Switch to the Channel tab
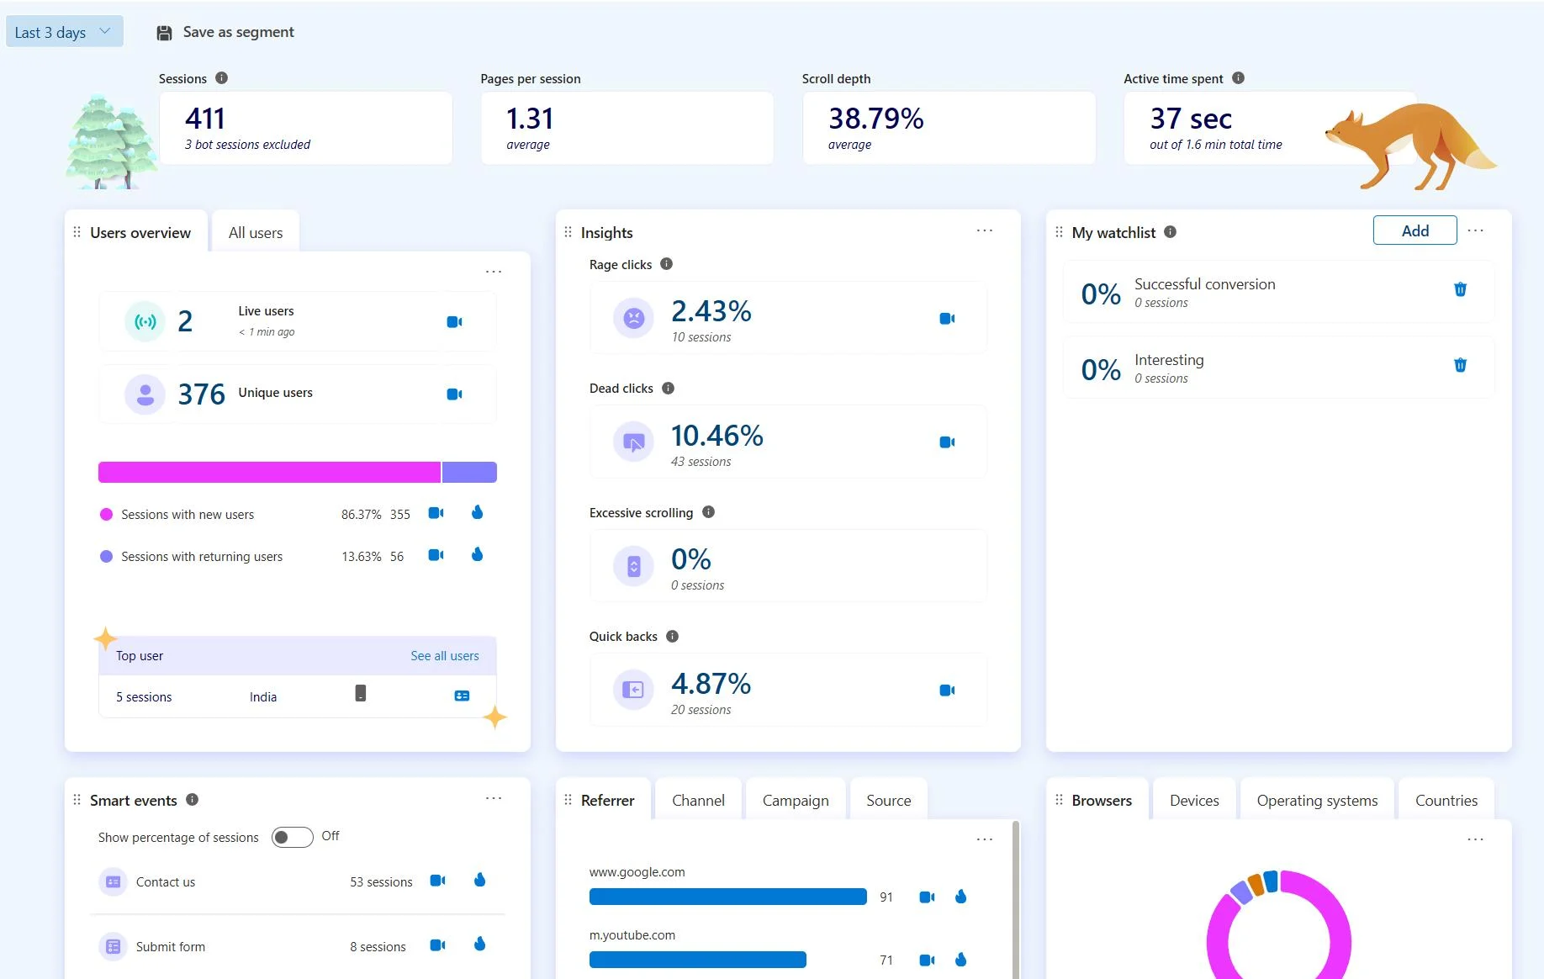Viewport: 1544px width, 979px height. point(698,801)
